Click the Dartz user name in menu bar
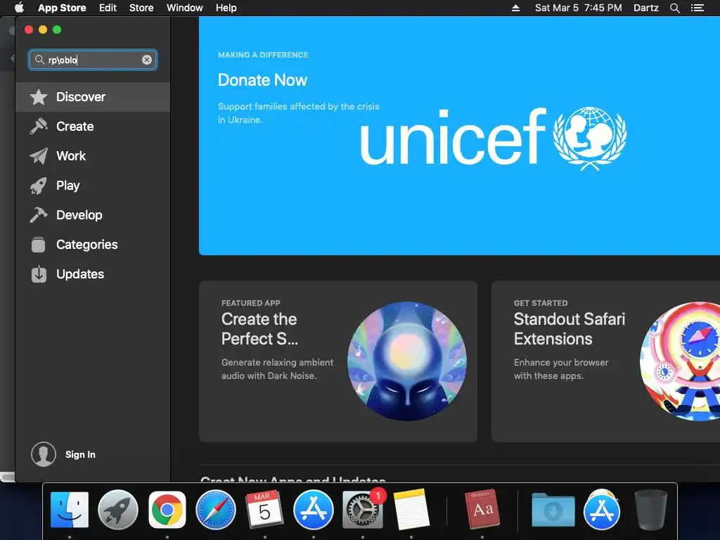 pos(646,8)
